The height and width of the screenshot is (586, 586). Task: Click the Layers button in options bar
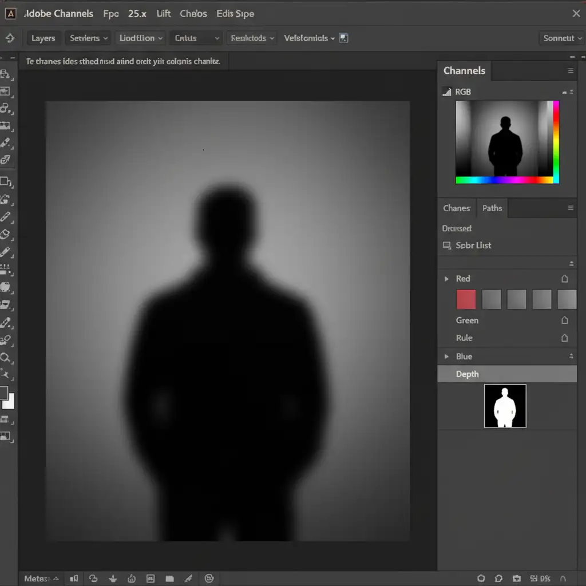[43, 38]
